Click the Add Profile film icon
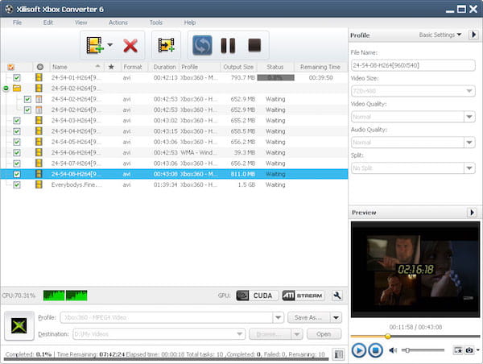The width and height of the screenshot is (483, 364). click(x=167, y=45)
